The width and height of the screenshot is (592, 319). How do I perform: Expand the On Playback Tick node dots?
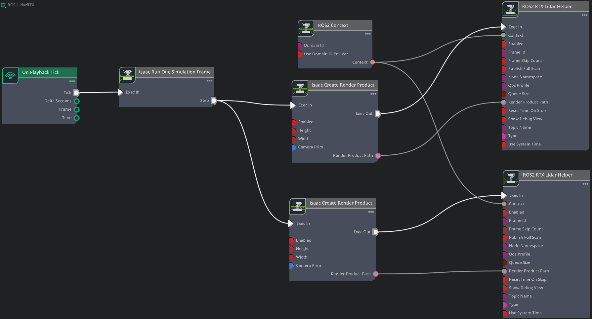(x=72, y=81)
